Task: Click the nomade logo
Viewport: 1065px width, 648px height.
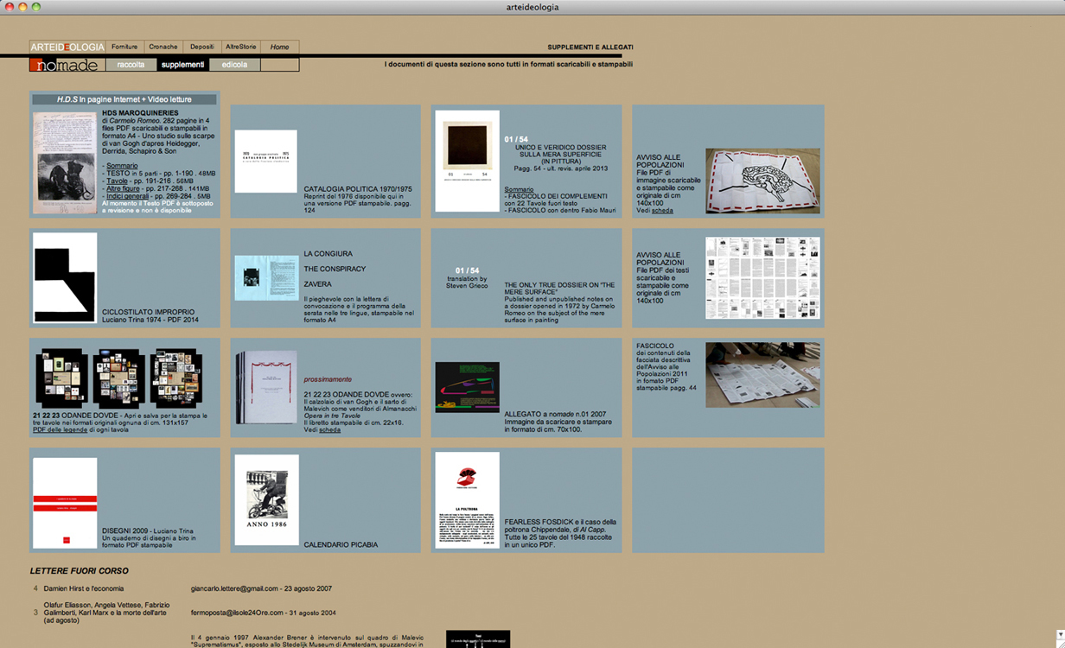Action: point(67,65)
